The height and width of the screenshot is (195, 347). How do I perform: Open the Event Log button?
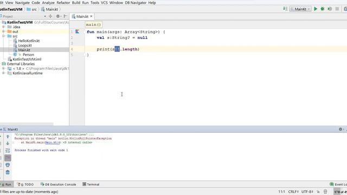click(x=338, y=184)
